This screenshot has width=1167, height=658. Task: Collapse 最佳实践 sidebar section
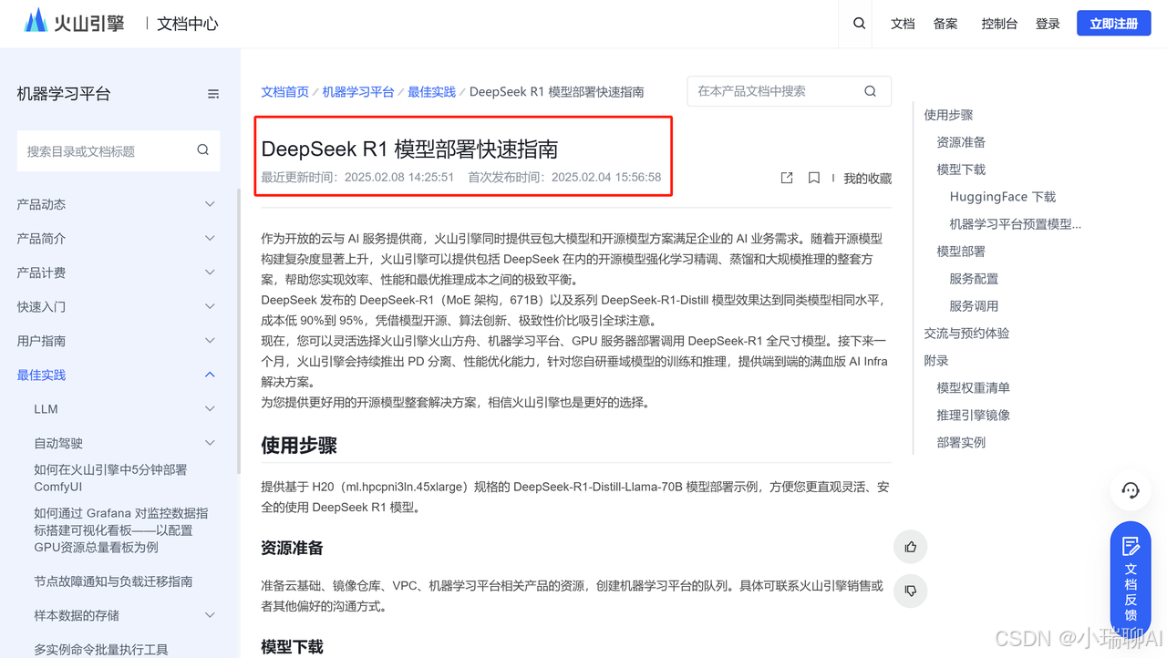tap(119, 375)
